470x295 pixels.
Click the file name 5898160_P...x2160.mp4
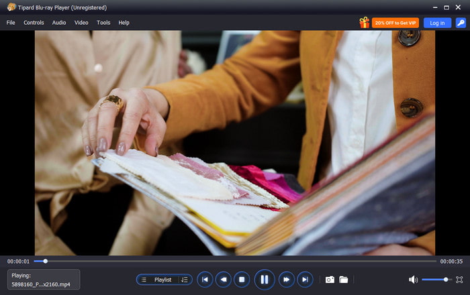[41, 284]
